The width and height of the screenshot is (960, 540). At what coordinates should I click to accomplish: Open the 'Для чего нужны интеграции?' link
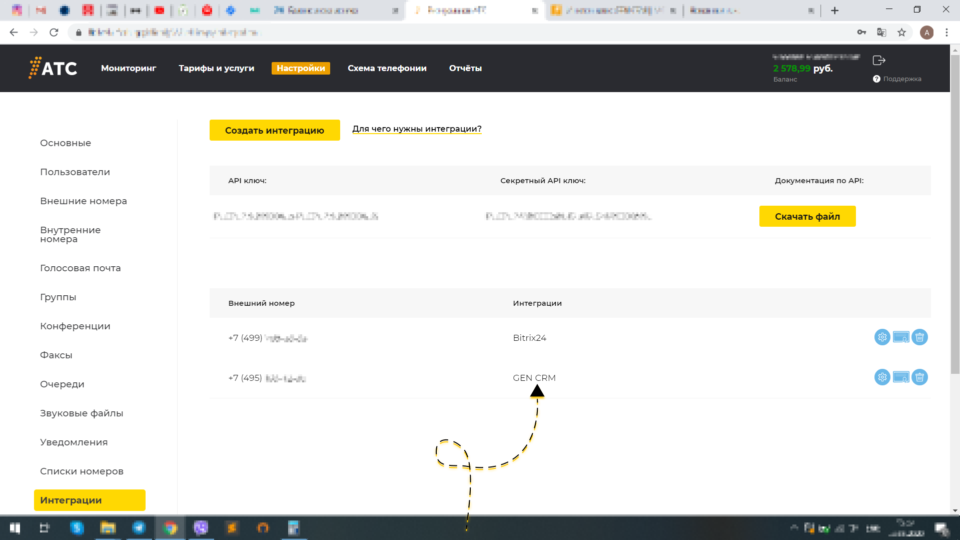(417, 129)
